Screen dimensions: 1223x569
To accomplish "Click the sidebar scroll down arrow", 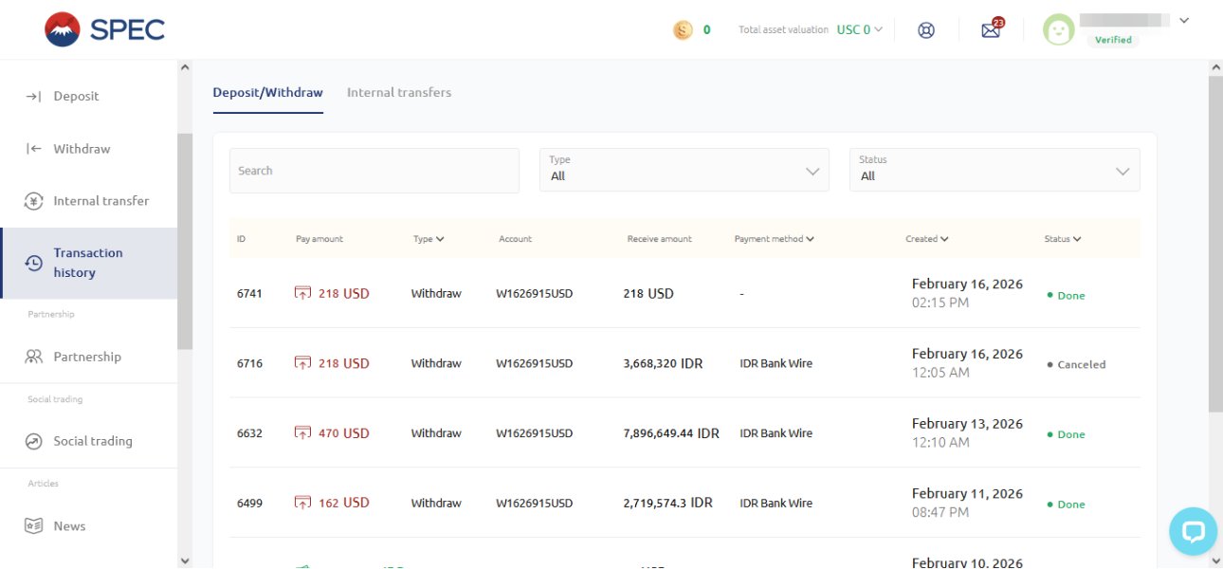I will 185,560.
